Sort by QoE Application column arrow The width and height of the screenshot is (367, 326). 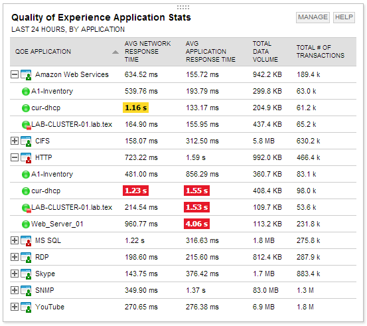115,52
